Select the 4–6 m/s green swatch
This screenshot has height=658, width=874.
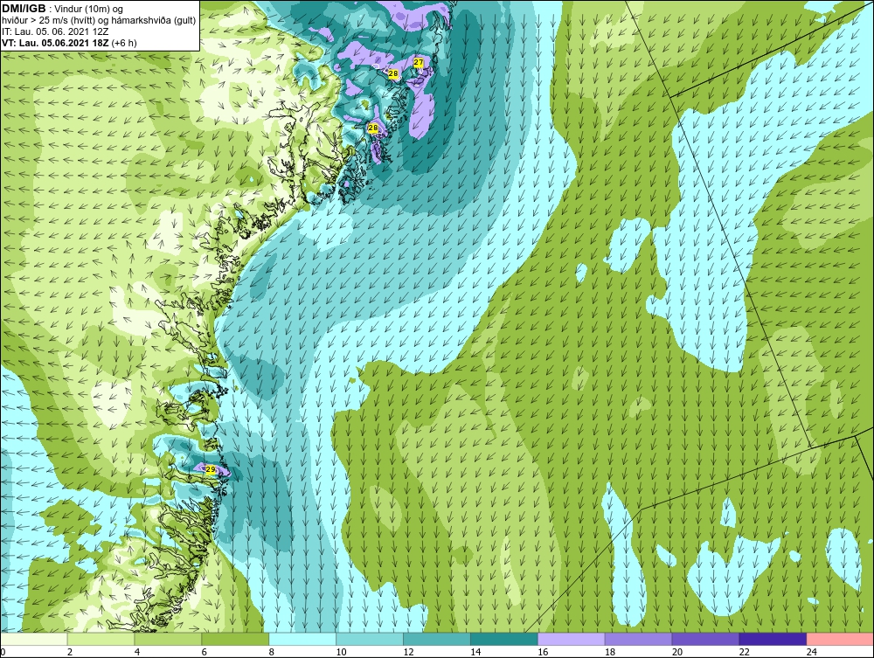click(168, 639)
